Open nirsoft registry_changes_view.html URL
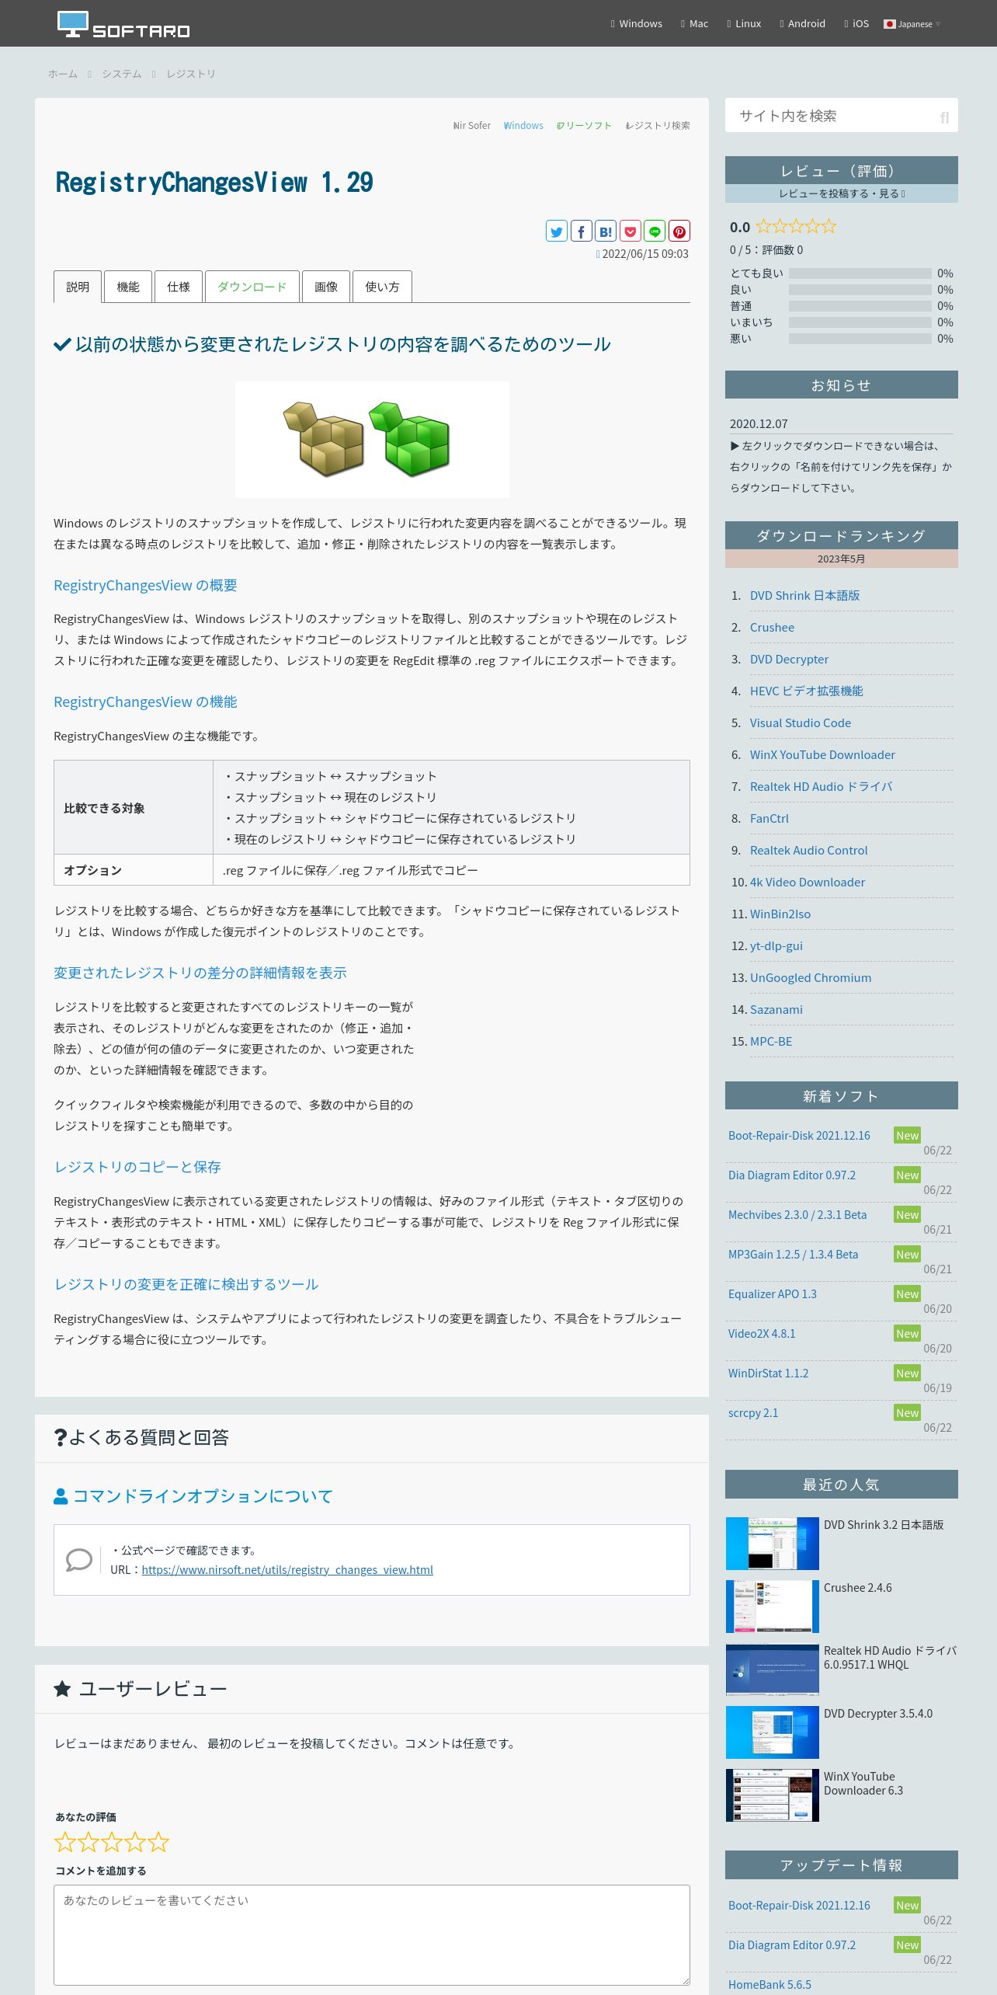The height and width of the screenshot is (1995, 997). (287, 1569)
